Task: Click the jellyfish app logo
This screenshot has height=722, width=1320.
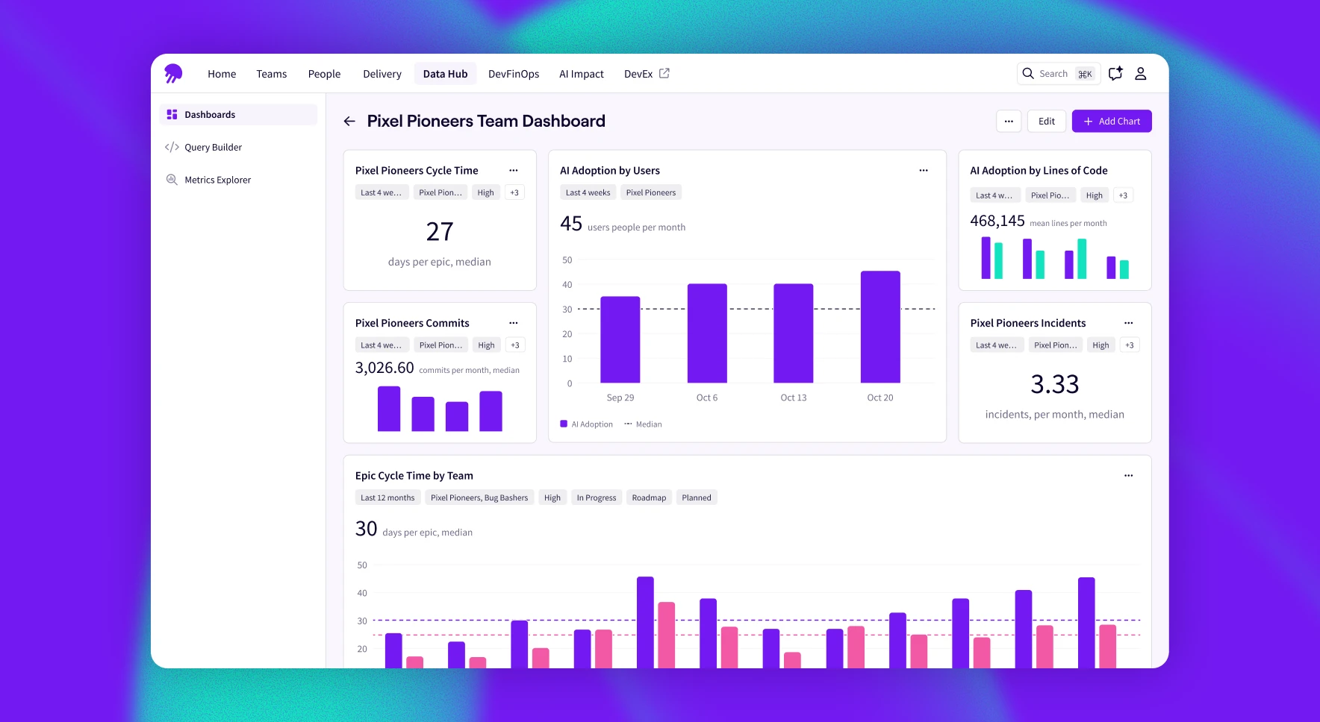Action: pos(173,73)
